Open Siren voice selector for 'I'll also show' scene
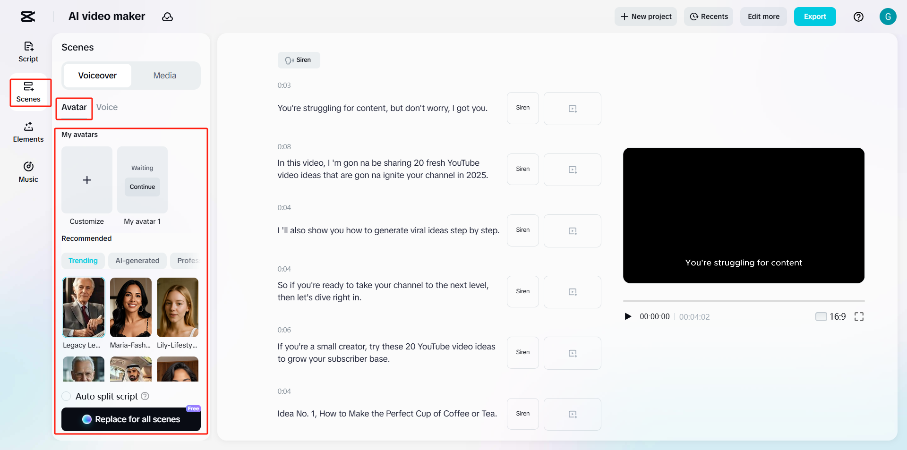907x450 pixels. pyautogui.click(x=523, y=230)
